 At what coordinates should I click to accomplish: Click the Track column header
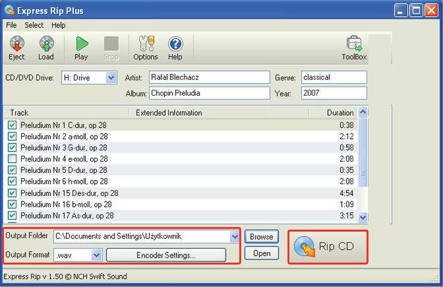tap(67, 113)
